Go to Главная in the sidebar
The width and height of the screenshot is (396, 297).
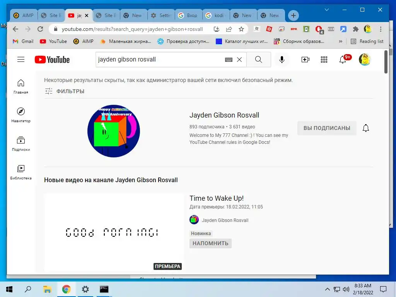21,87
